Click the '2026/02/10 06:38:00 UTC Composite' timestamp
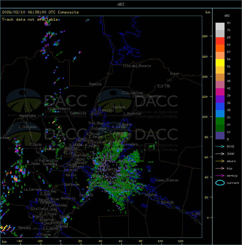Image resolution: width=242 pixels, height=245 pixels. (40, 12)
